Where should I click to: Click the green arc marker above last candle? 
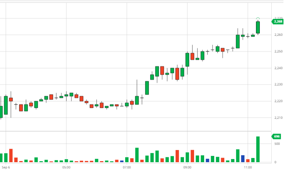(x=258, y=18)
